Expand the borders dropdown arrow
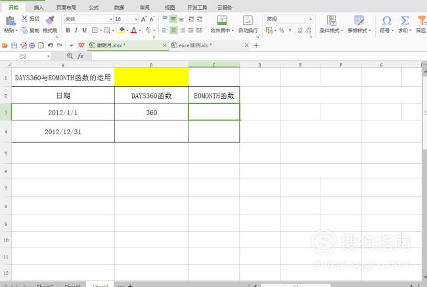 click(101, 30)
